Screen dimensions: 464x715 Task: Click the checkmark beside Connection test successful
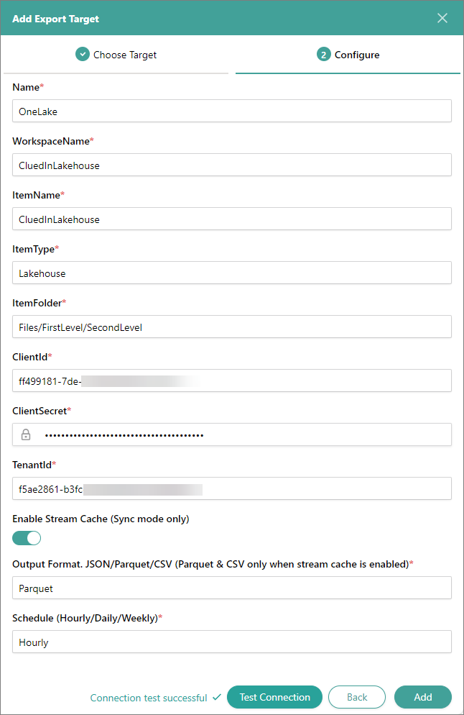pyautogui.click(x=215, y=697)
